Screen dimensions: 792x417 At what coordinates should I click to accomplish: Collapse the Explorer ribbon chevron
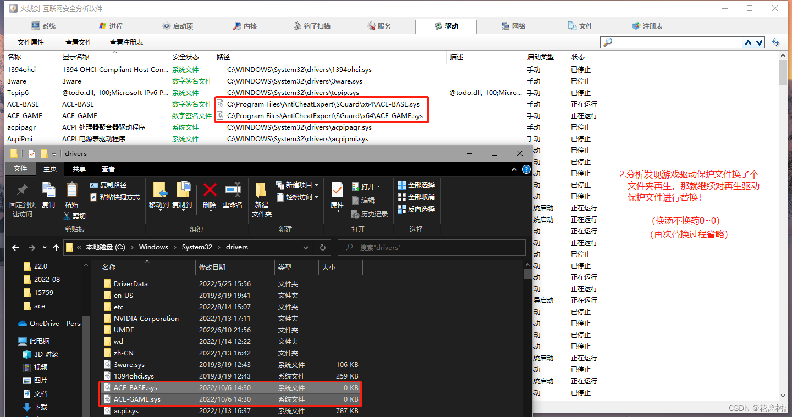pos(514,169)
